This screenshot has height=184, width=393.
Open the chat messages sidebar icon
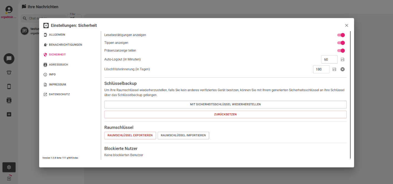pyautogui.click(x=9, y=59)
